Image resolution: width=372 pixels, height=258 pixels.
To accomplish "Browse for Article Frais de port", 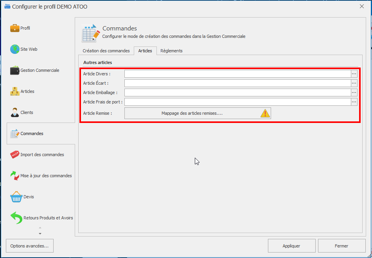I will (354, 102).
